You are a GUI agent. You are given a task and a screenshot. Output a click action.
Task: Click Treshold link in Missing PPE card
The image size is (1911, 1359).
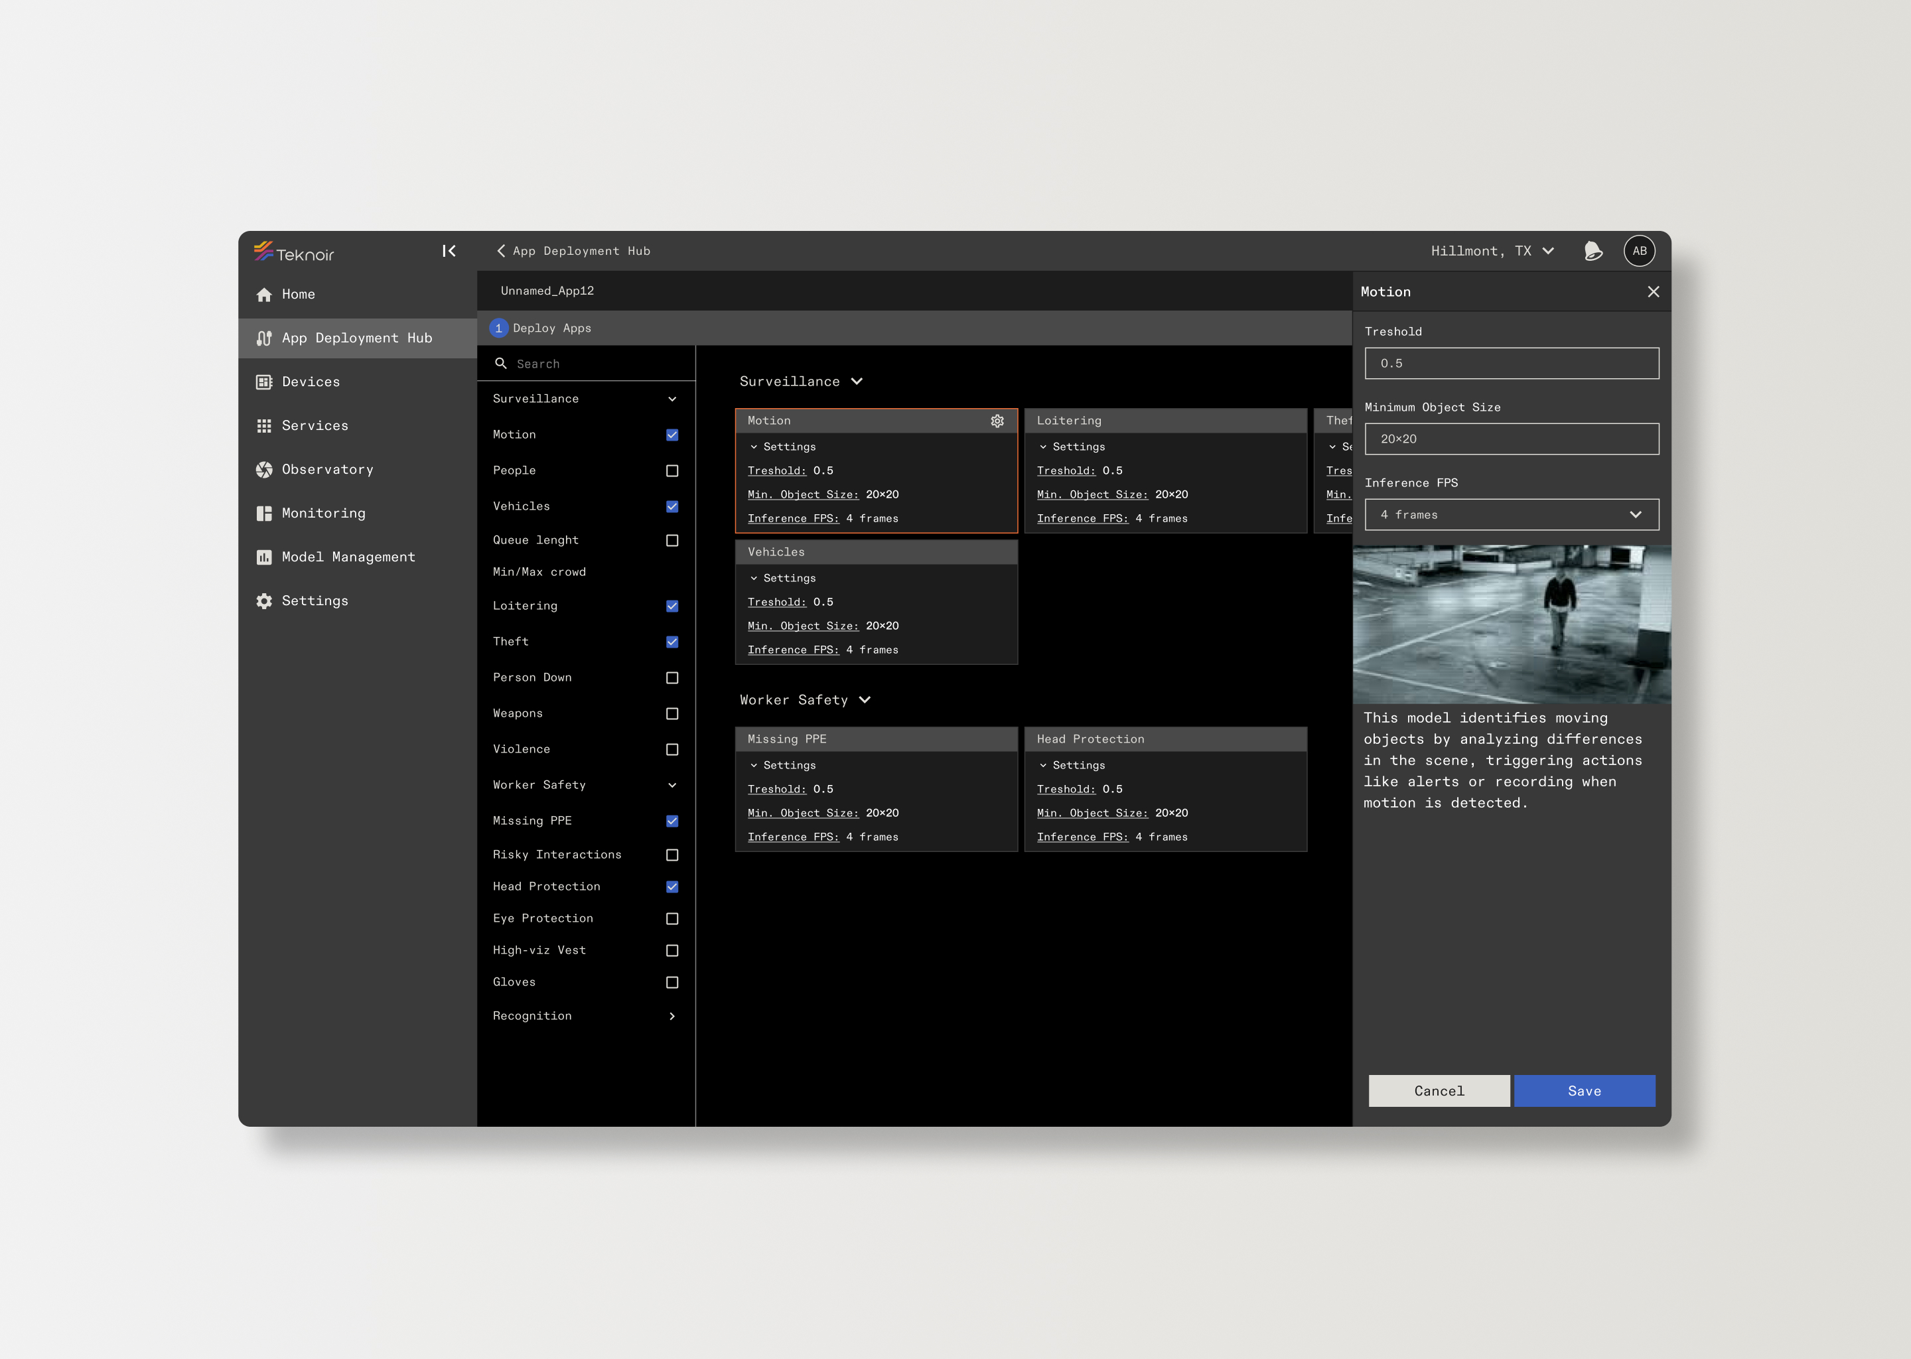[776, 789]
